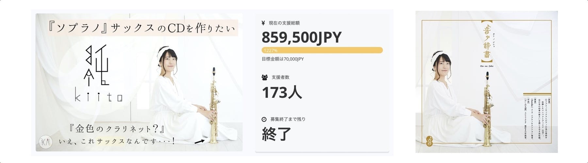The image size is (588, 163).
Task: Click the black arrow pointing at the saxophone
Action: pos(200,141)
